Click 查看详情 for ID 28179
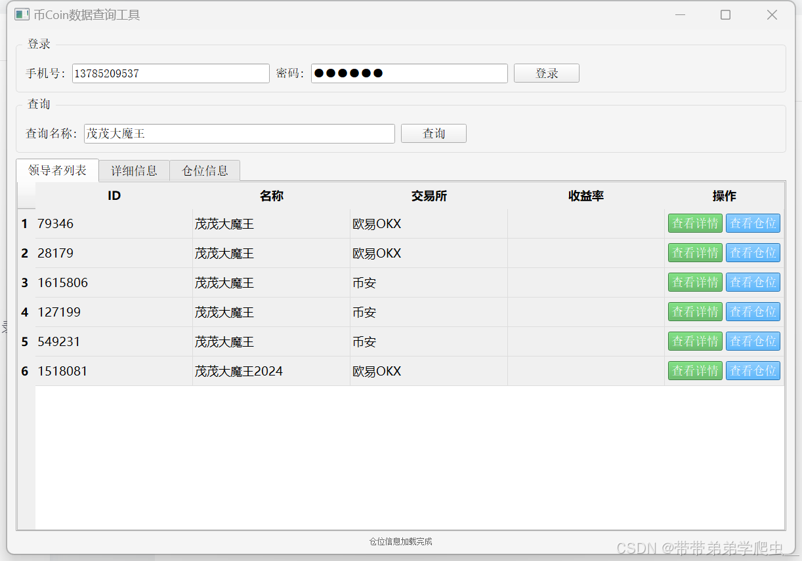This screenshot has width=802, height=561. (695, 253)
